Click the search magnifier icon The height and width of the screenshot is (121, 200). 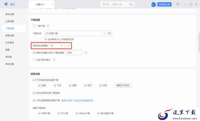pos(131,4)
